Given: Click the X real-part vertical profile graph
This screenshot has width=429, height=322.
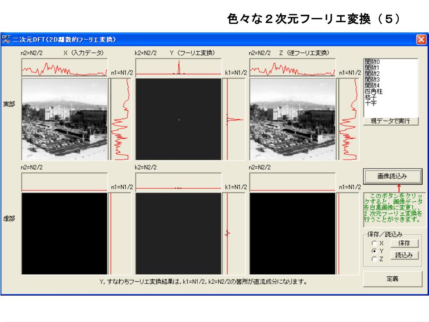Looking at the screenshot, I should point(120,119).
